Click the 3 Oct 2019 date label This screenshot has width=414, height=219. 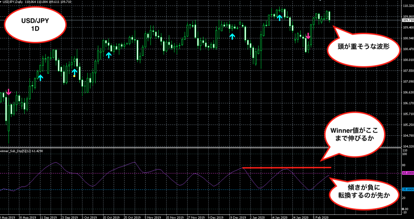(90, 217)
